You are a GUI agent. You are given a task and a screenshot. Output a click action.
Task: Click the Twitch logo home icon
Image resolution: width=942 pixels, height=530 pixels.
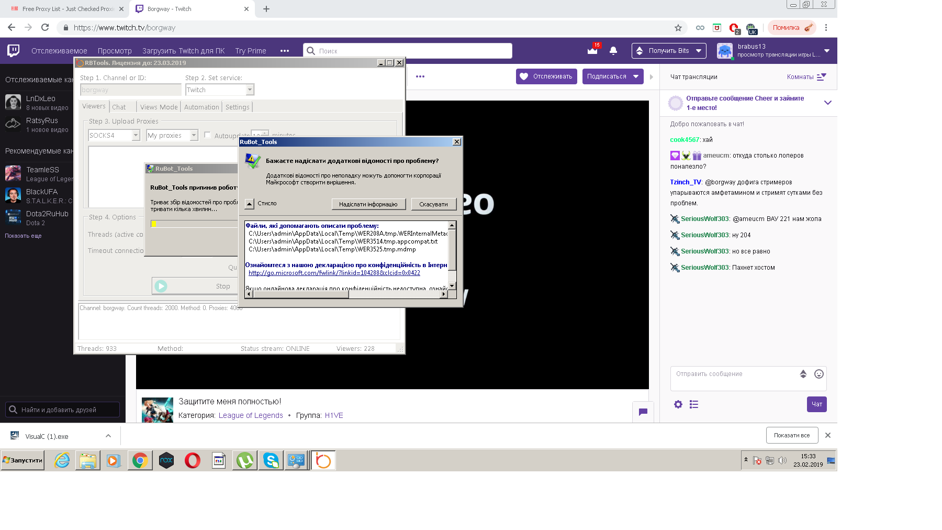[14, 50]
